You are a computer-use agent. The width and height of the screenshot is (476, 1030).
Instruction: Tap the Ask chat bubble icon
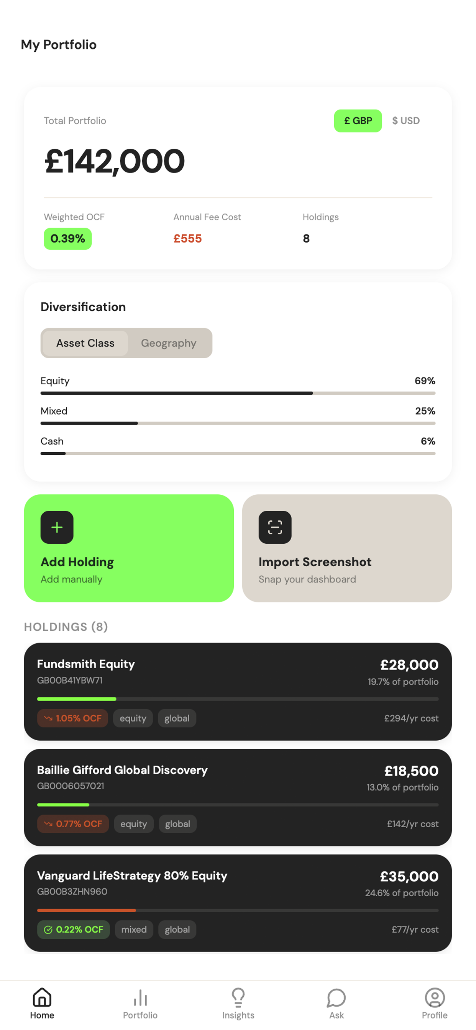[x=336, y=997]
